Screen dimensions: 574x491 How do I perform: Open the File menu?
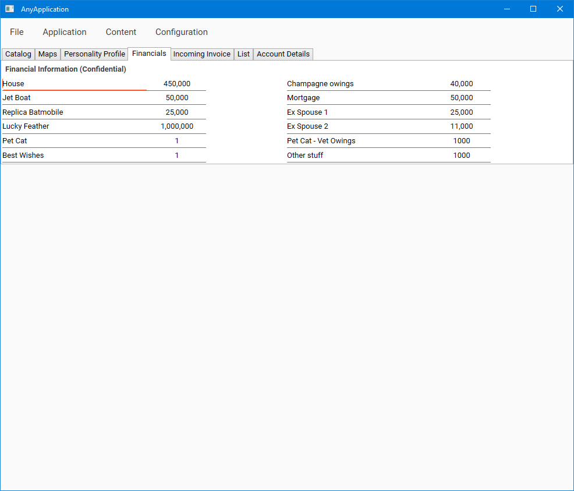click(17, 32)
